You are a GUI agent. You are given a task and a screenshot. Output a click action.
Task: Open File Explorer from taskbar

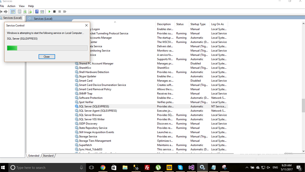point(125,168)
